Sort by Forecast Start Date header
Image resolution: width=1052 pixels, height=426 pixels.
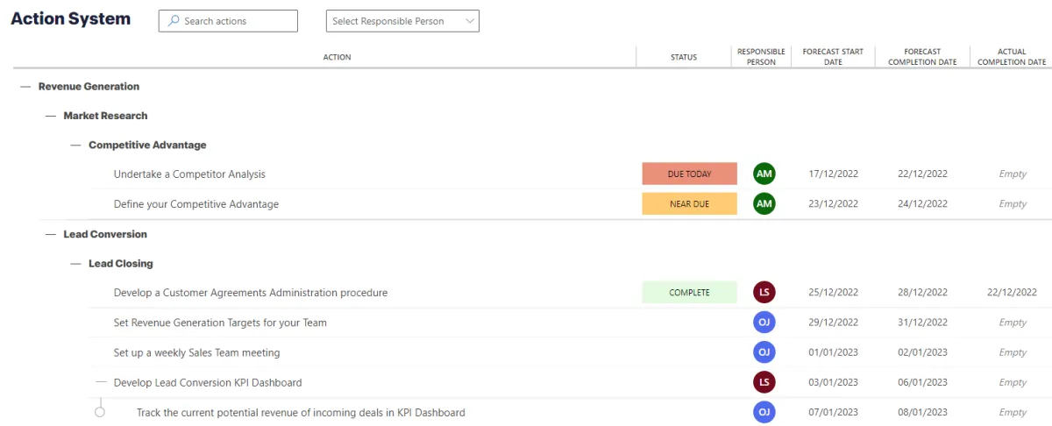[x=833, y=57]
